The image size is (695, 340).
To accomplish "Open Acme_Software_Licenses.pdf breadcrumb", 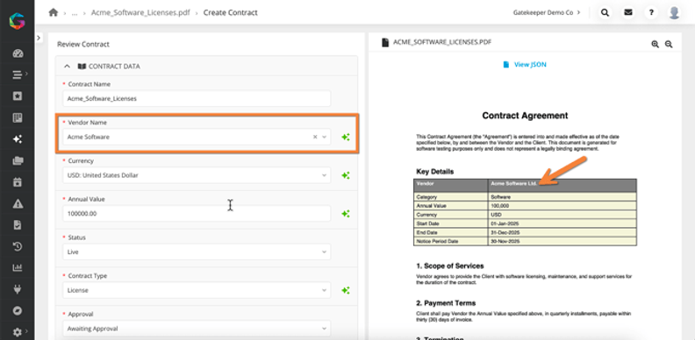I will tap(140, 12).
